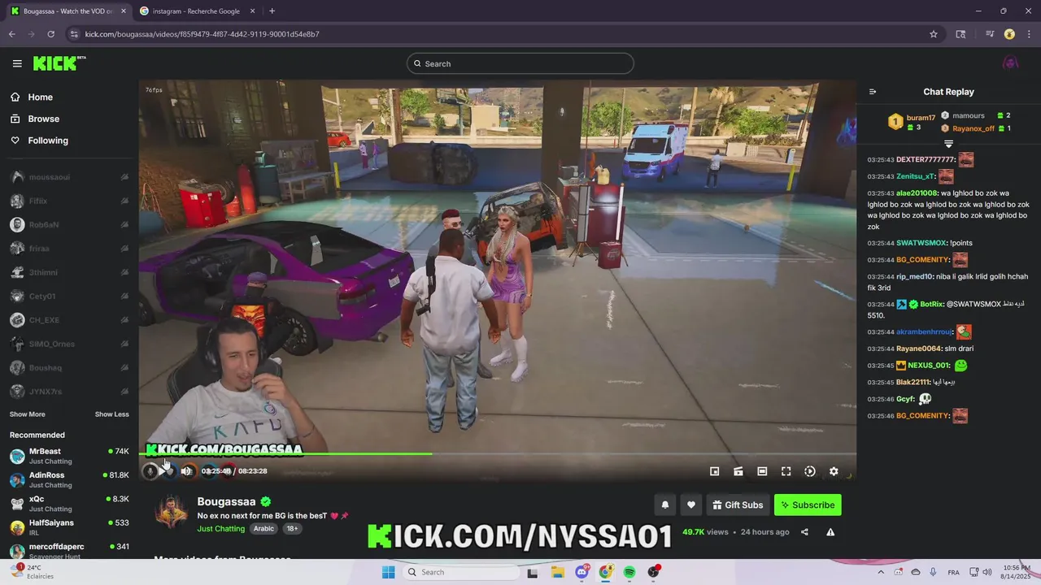Open moussaoui followed channel
Viewport: 1041px width, 585px height.
(69, 177)
